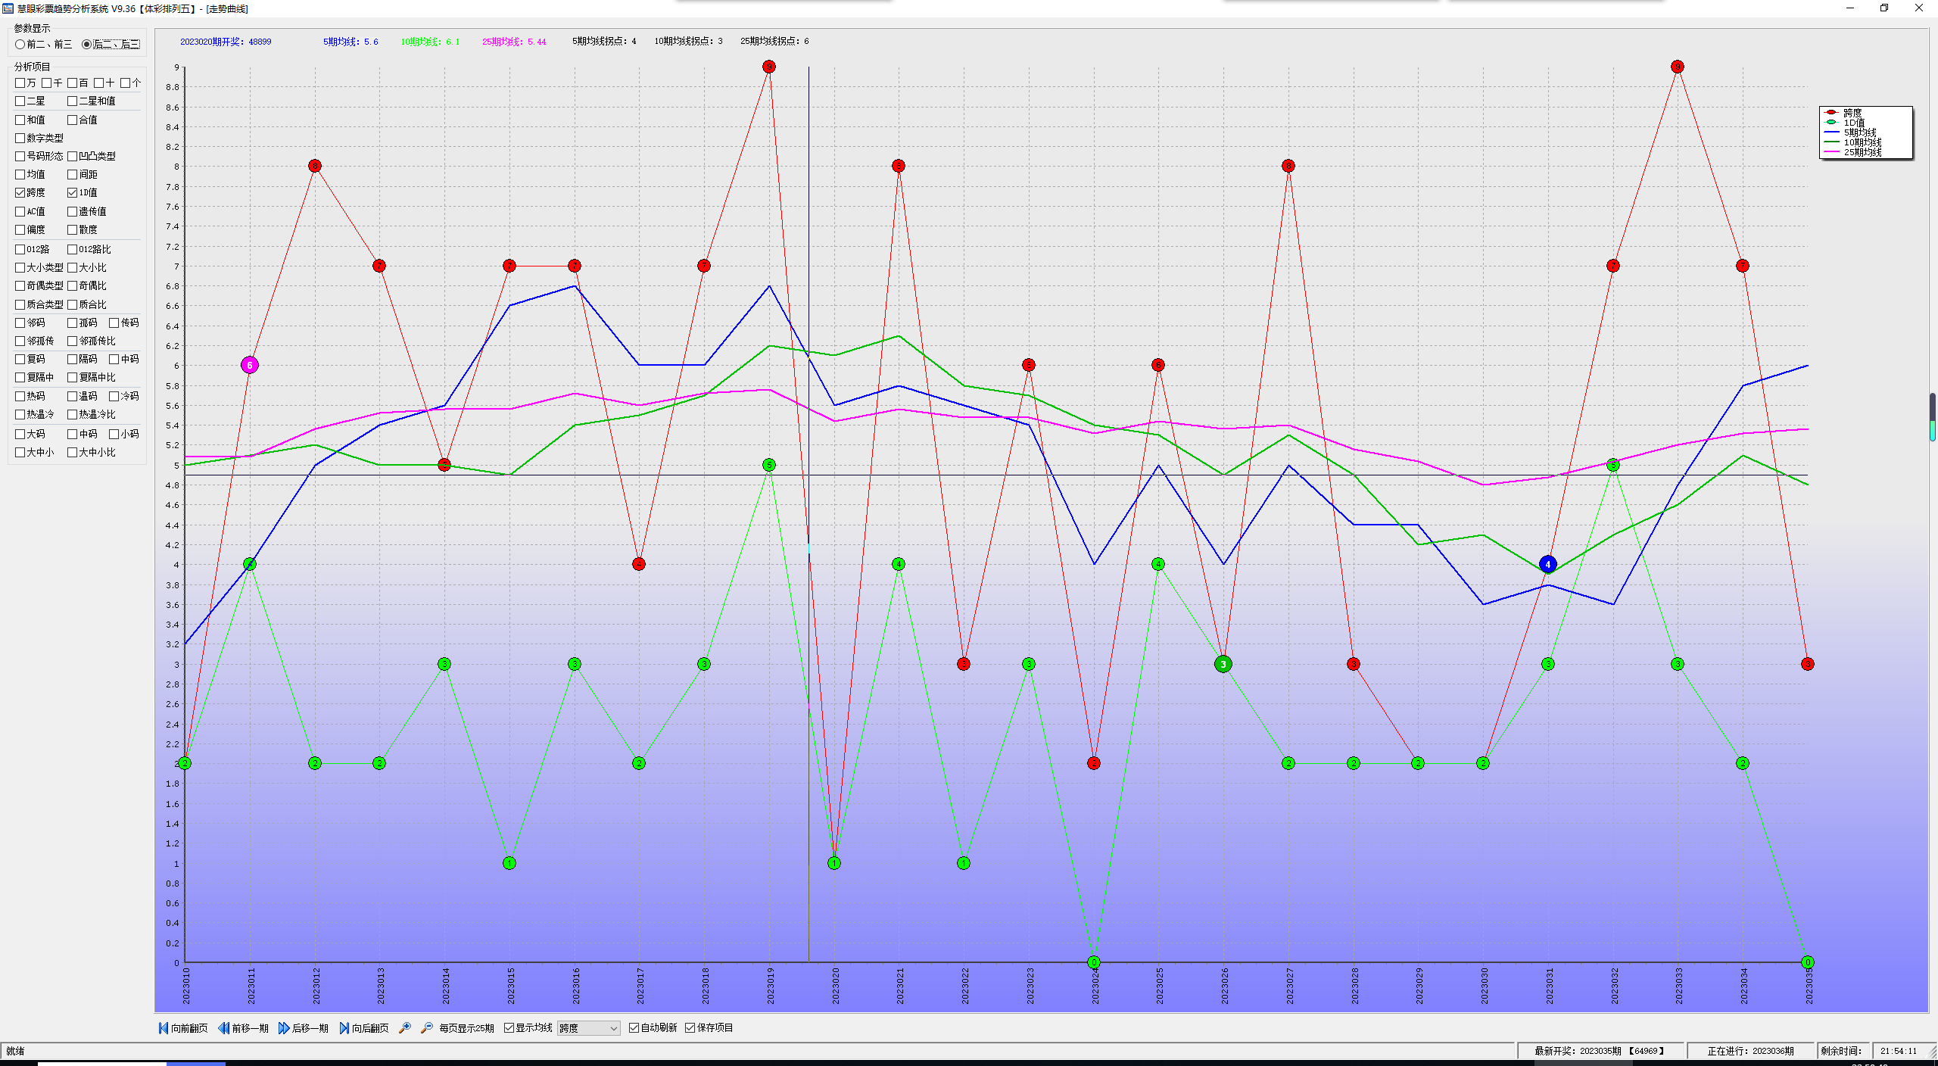Toggle the 保存项目 checkbox
Screen dimensions: 1938x1066
[x=690, y=1027]
